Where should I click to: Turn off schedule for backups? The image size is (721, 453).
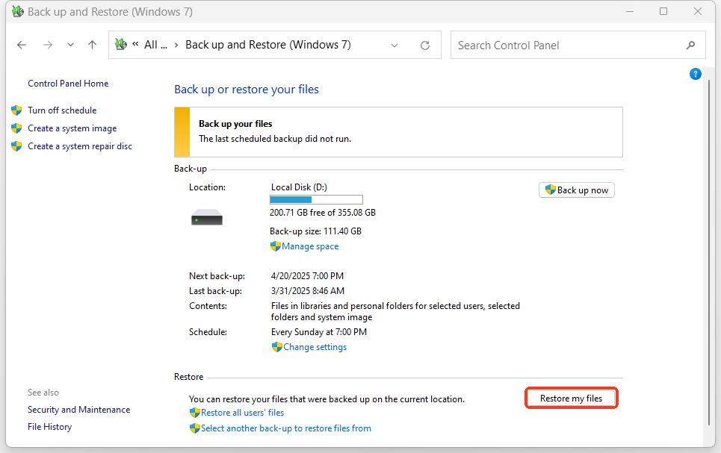[62, 110]
